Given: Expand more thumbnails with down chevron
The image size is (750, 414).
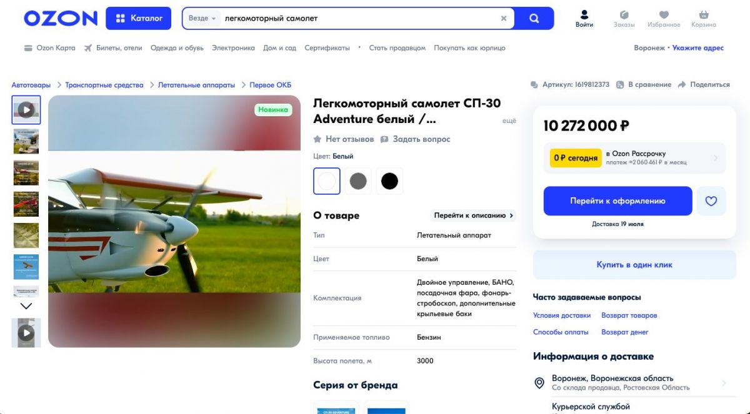Looking at the screenshot, I should click(x=26, y=306).
